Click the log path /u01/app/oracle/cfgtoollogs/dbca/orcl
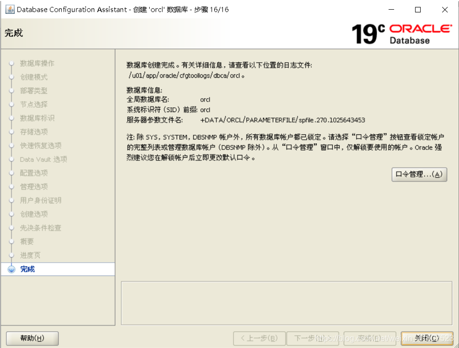 click(x=186, y=76)
